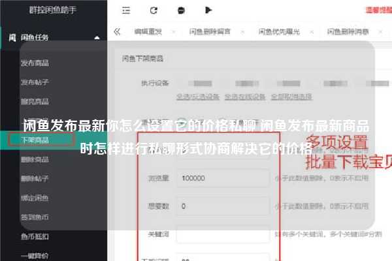The width and height of the screenshot is (392, 261).
Task: Select 一键降价 in sidebar
Action: point(35,256)
